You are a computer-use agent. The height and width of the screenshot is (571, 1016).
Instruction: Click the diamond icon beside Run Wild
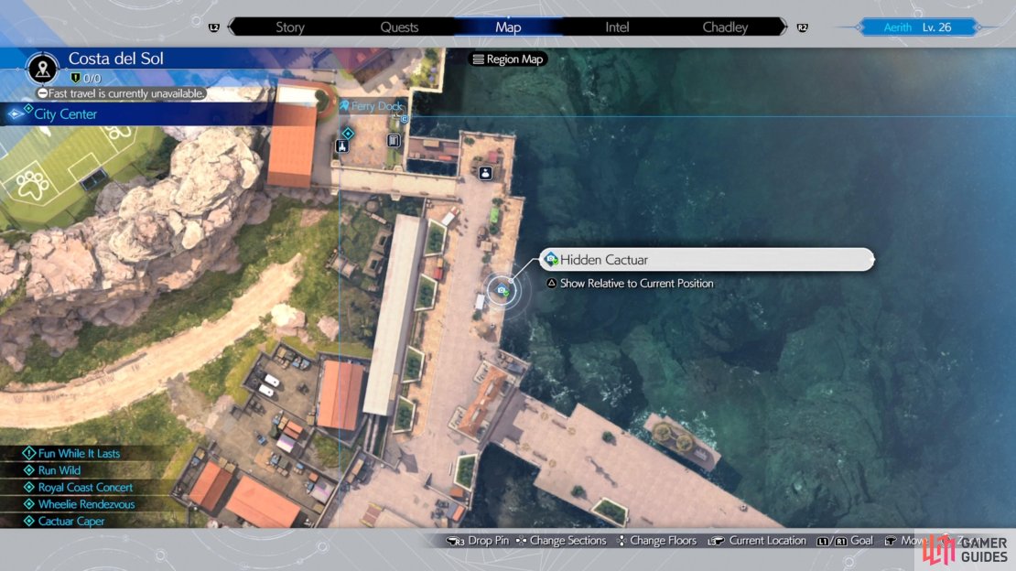click(x=28, y=470)
